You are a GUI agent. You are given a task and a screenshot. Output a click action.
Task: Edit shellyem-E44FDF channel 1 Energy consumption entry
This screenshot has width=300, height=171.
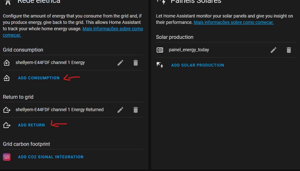click(120, 63)
